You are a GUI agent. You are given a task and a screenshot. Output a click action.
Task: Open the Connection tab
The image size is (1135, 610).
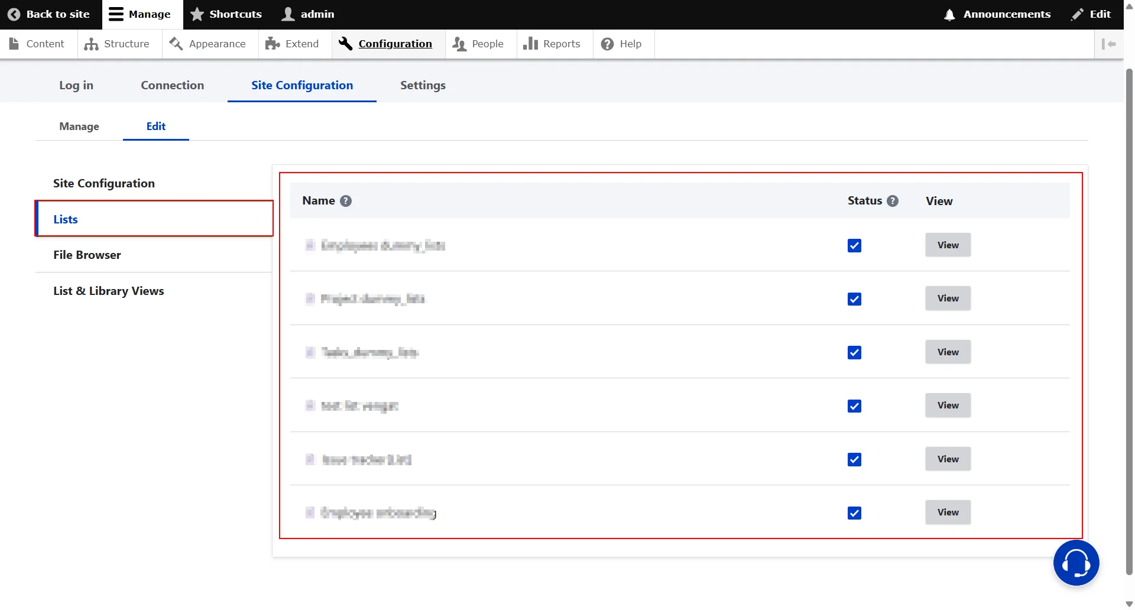click(x=172, y=85)
